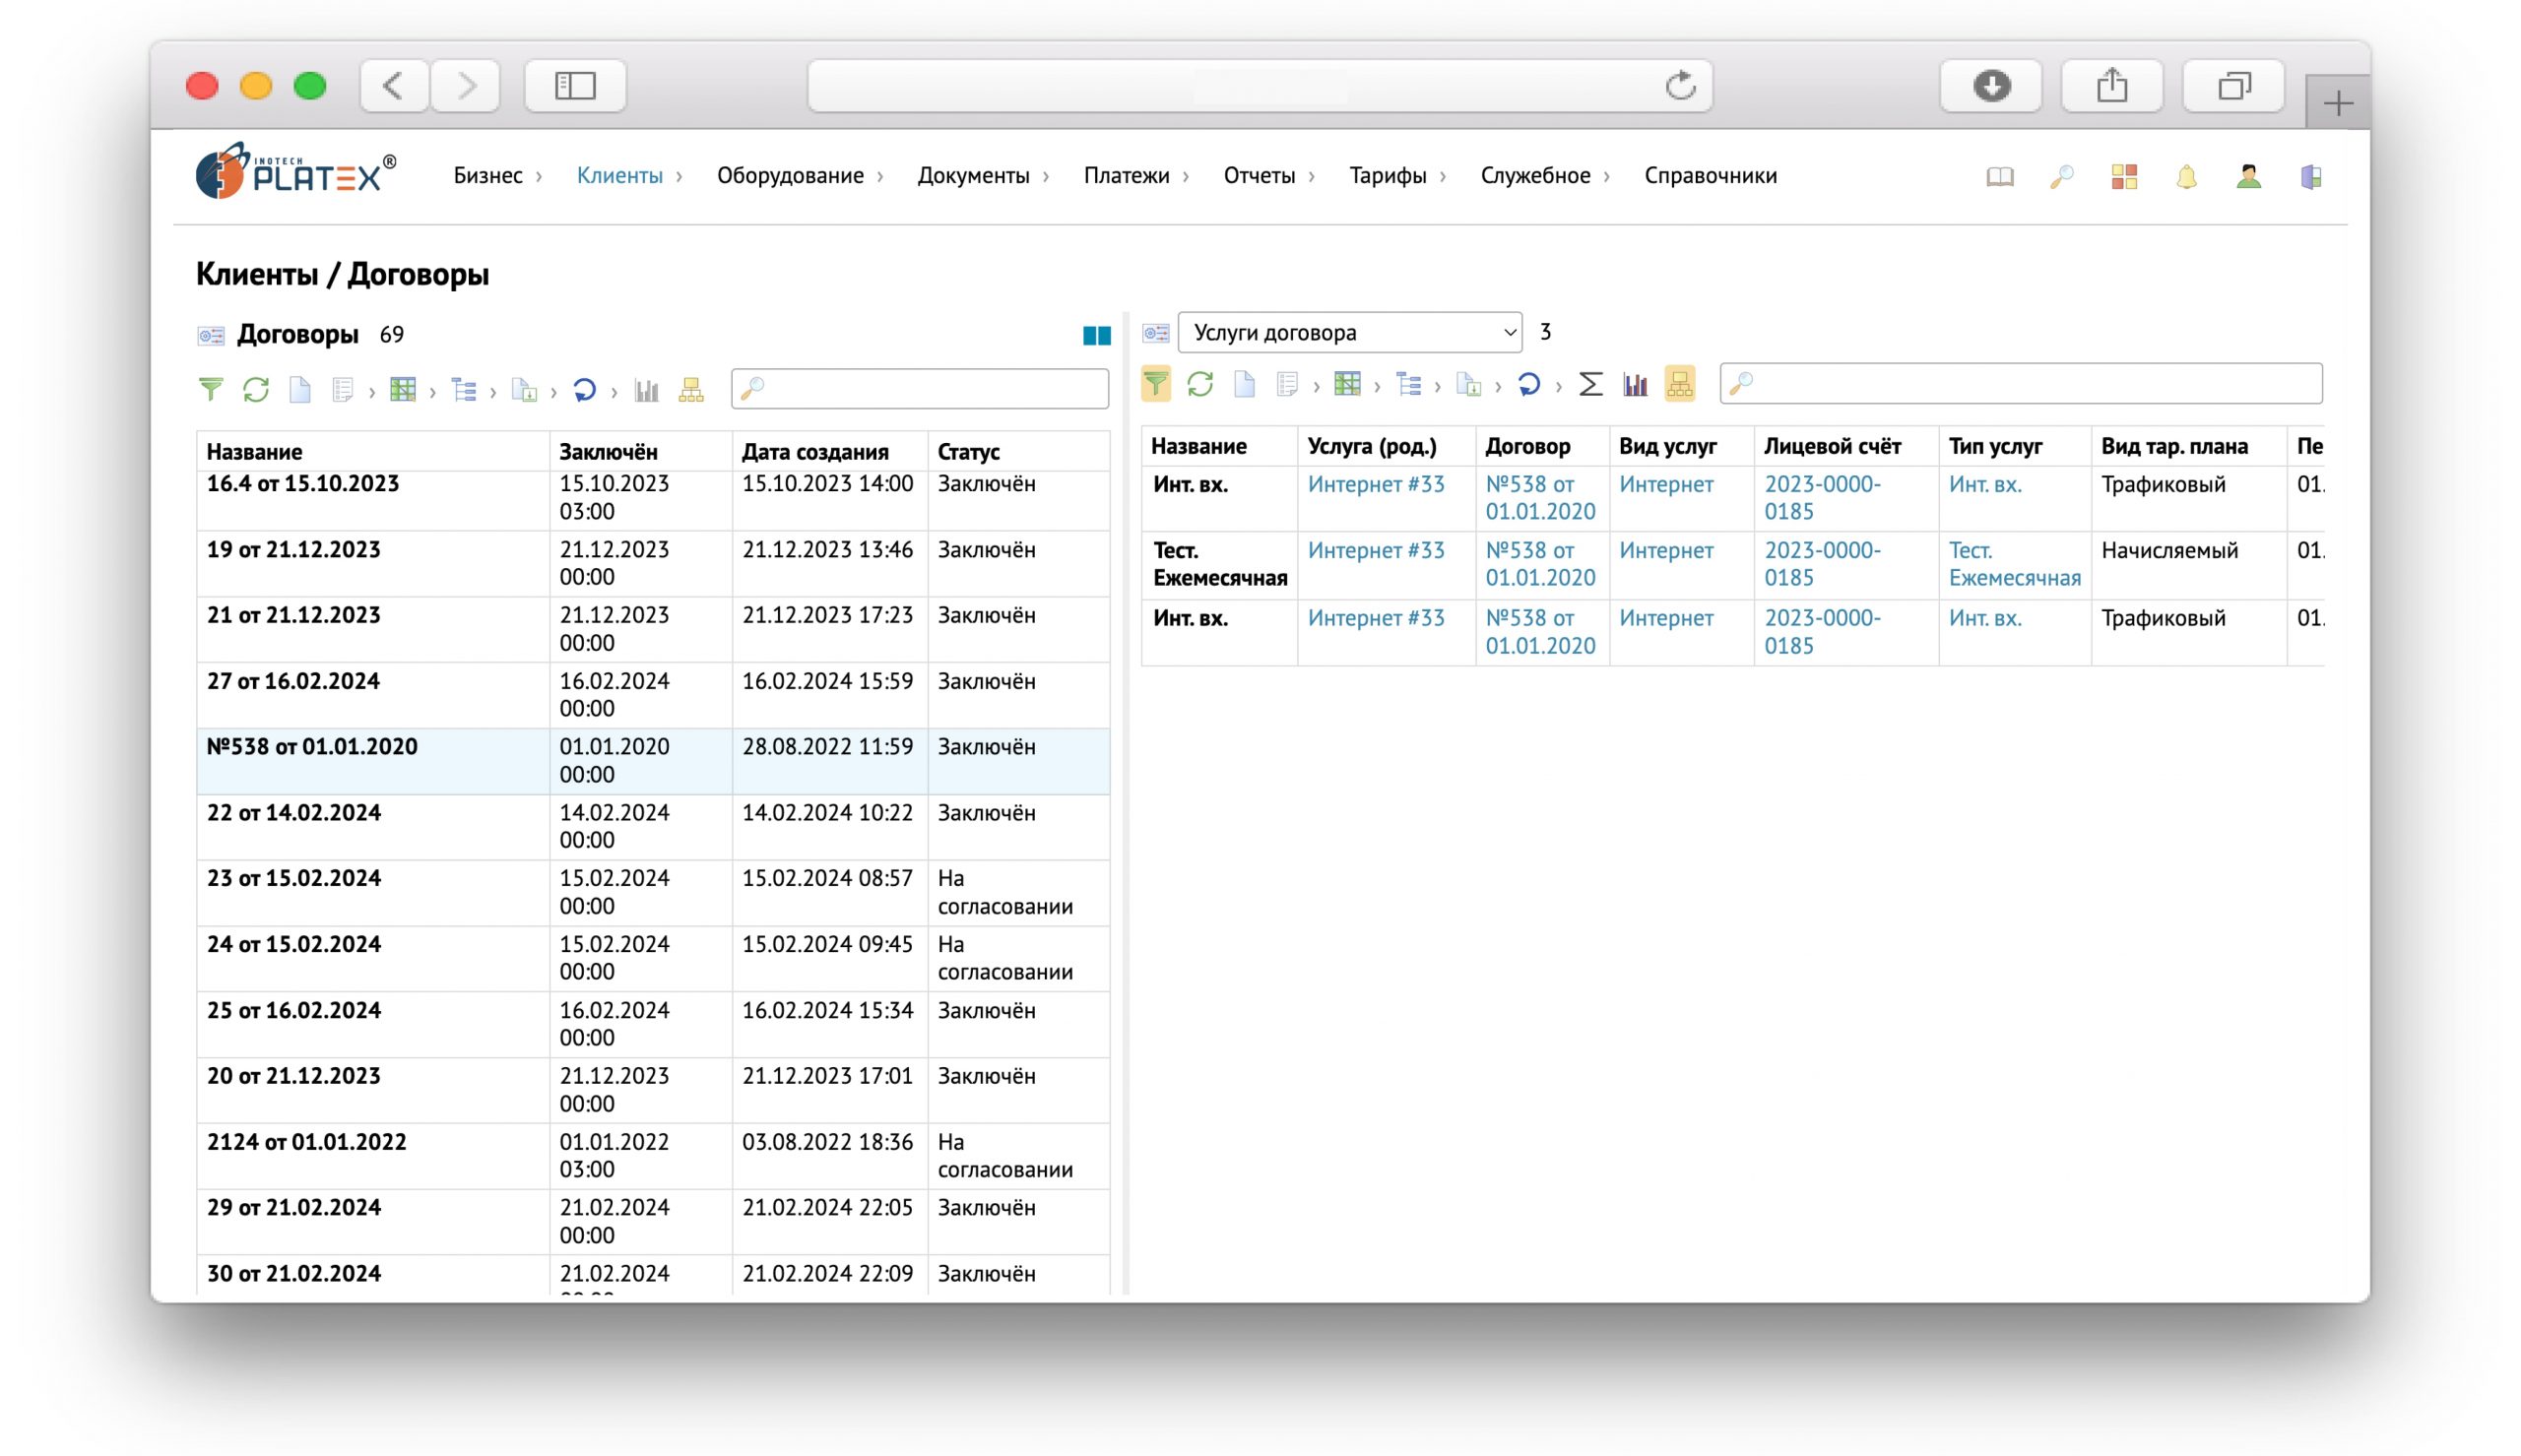This screenshot has width=2521, height=1456.
Task: Open the list form icon in Договоры toolbar
Action: (x=343, y=389)
